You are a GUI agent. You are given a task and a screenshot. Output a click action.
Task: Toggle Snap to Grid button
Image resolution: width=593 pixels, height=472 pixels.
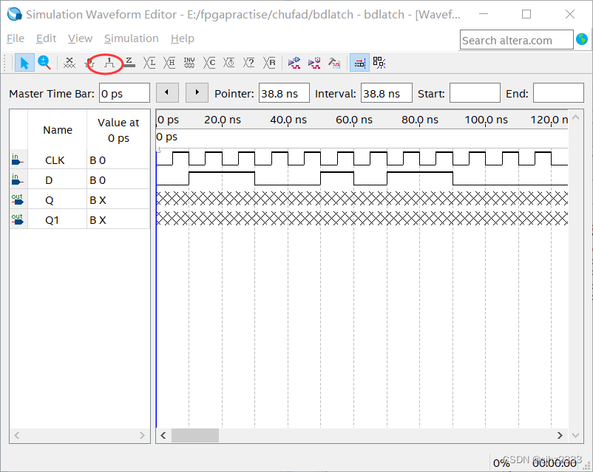coord(379,63)
